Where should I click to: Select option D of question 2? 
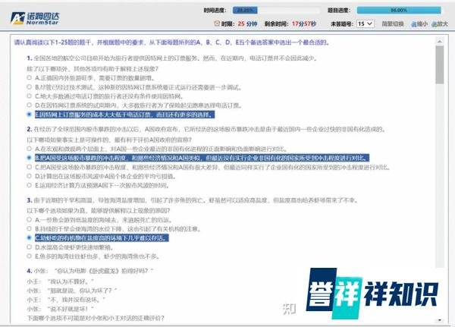coord(29,176)
